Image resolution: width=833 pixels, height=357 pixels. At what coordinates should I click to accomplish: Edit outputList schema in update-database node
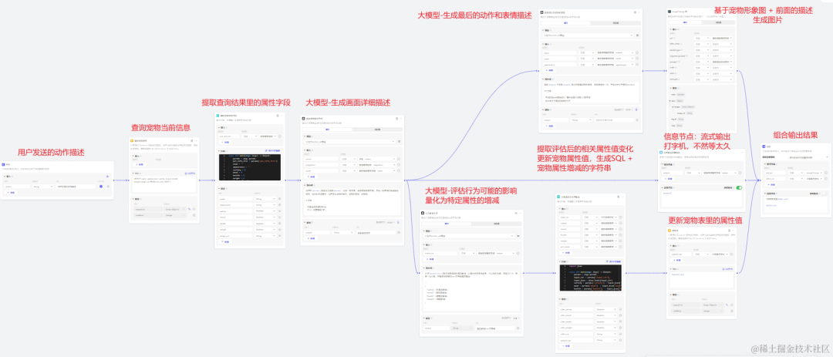point(727,305)
